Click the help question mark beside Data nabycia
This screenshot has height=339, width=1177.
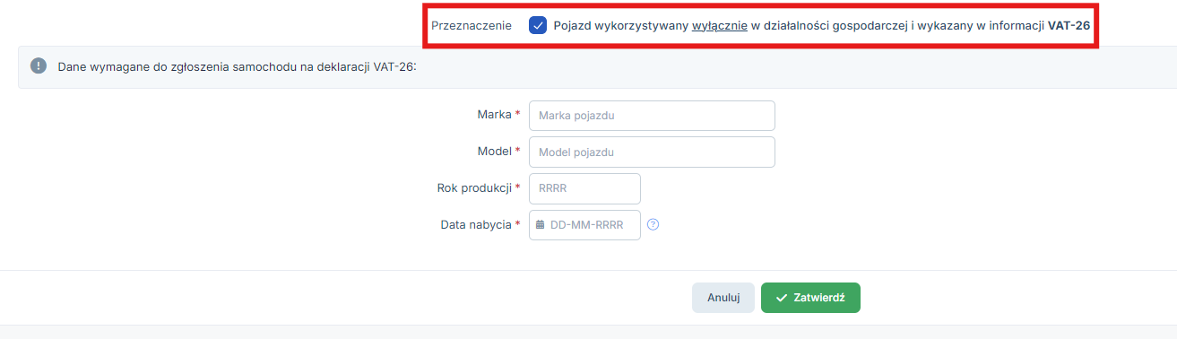[x=653, y=225]
